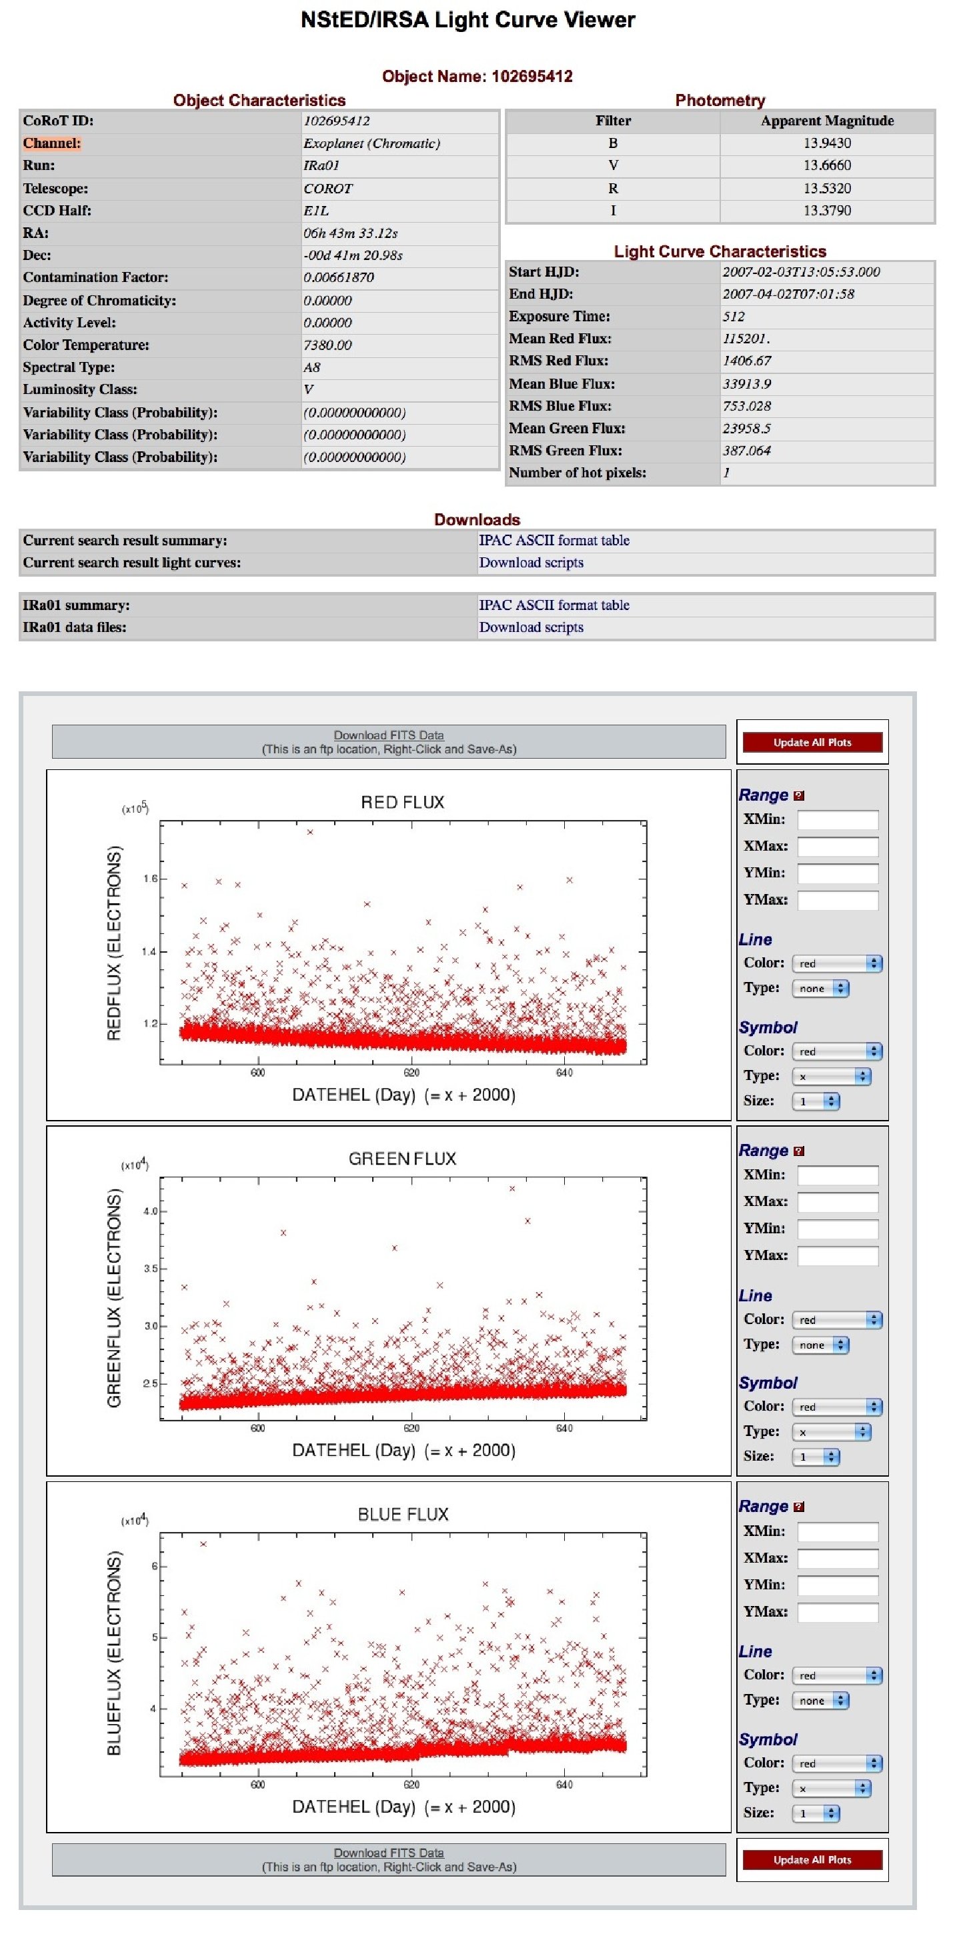Open IPAC ASCII format table for current search
Screen dimensions: 957x1934
tap(554, 541)
